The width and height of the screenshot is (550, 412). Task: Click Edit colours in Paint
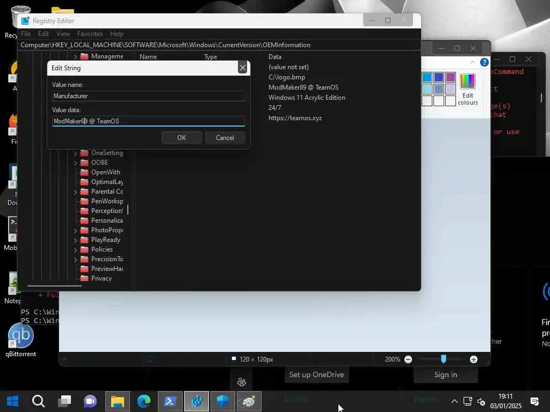point(468,90)
